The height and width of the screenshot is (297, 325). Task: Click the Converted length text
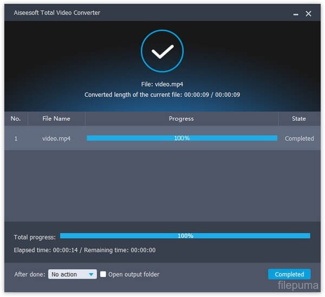(162, 95)
